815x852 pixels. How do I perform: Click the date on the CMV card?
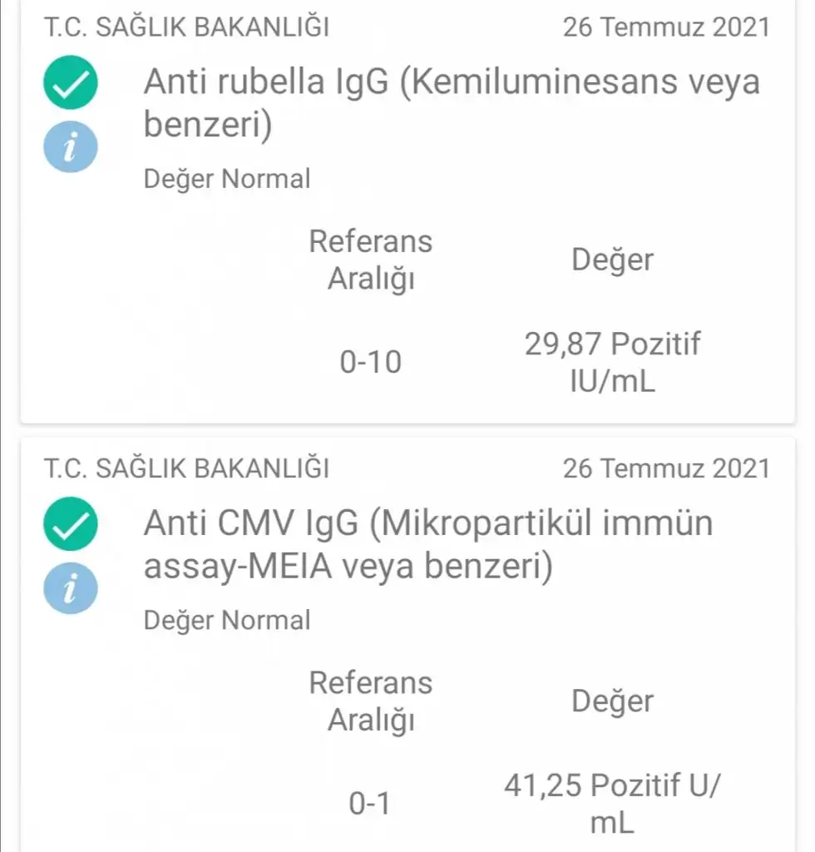(x=666, y=468)
